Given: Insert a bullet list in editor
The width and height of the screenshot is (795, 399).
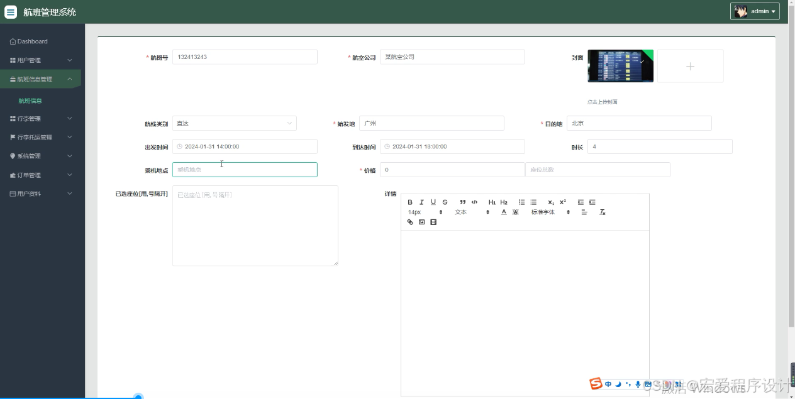Looking at the screenshot, I should coord(533,202).
